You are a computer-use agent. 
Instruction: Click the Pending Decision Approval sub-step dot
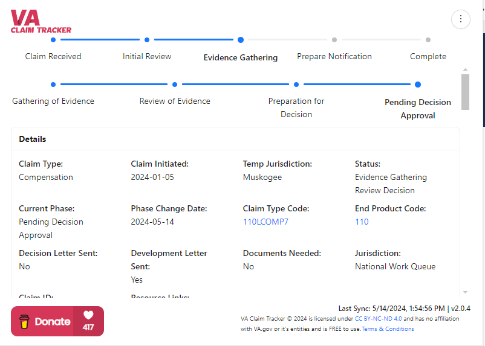418,85
